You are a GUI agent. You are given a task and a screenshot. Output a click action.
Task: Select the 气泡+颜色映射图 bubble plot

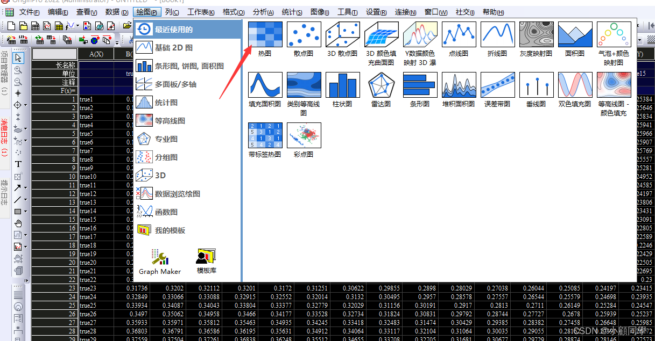point(614,43)
